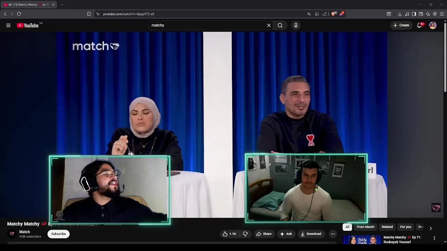The width and height of the screenshot is (447, 251).
Task: Switch to the Matchy Matchy browser tab
Action: click(x=29, y=5)
